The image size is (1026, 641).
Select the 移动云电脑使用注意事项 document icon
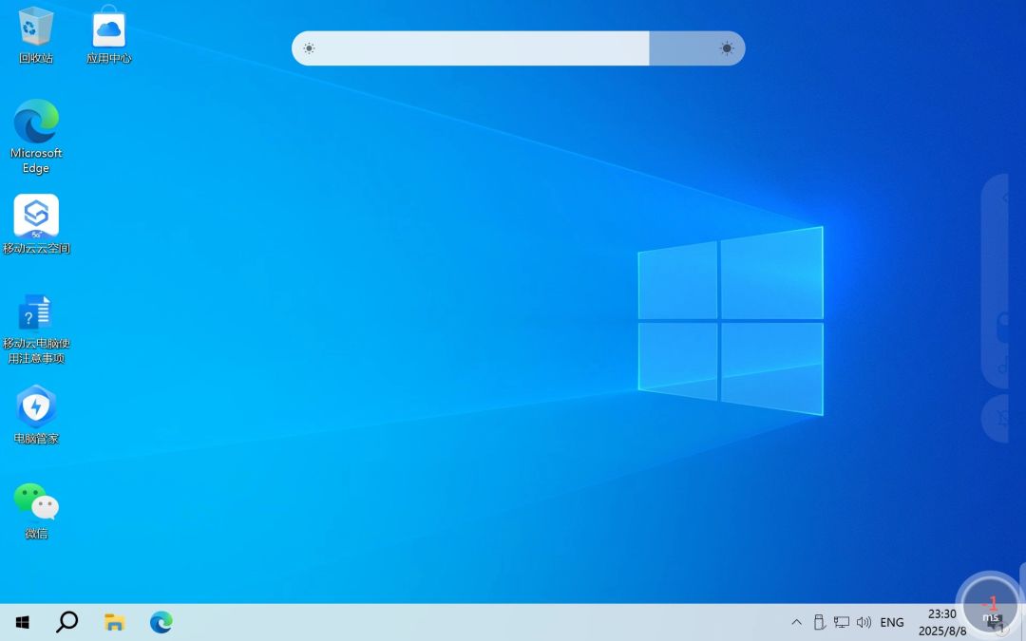click(x=36, y=328)
